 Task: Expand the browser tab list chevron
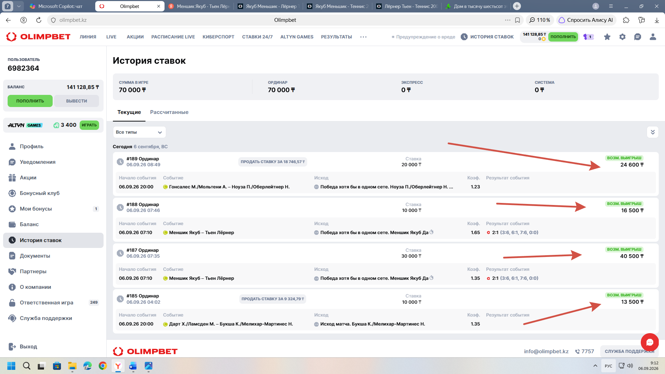click(x=19, y=6)
